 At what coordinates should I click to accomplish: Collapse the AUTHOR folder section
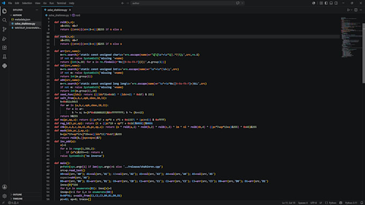[x=25, y=15]
